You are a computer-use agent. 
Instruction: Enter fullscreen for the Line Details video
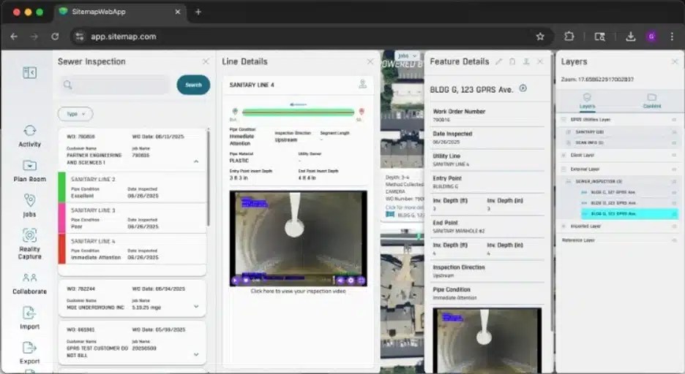[x=361, y=280]
